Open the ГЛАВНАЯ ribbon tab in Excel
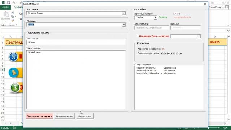Viewport: 231px width, 130px height. (x=18, y=7)
